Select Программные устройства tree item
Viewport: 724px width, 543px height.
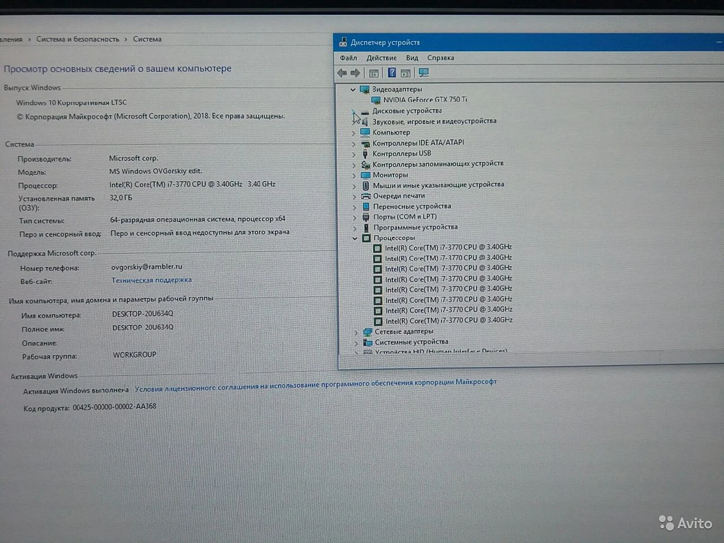(415, 227)
